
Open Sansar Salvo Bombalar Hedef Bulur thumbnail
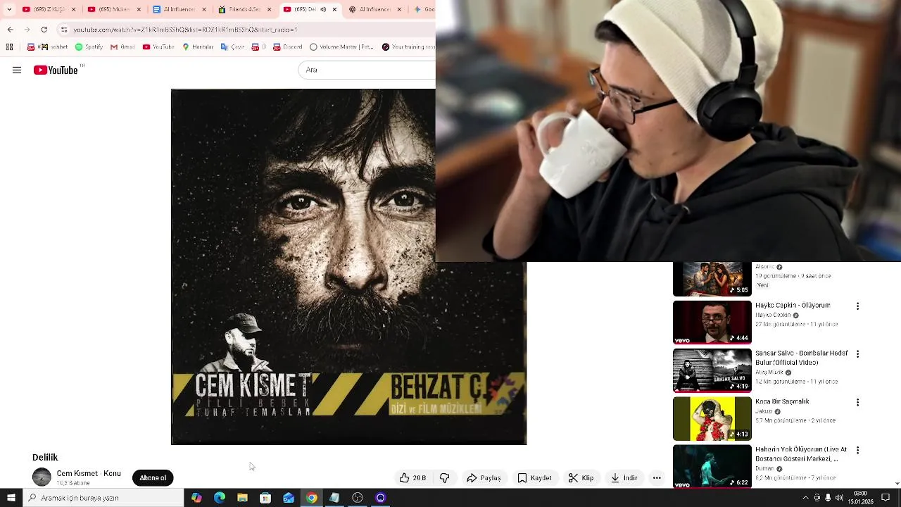(x=712, y=370)
